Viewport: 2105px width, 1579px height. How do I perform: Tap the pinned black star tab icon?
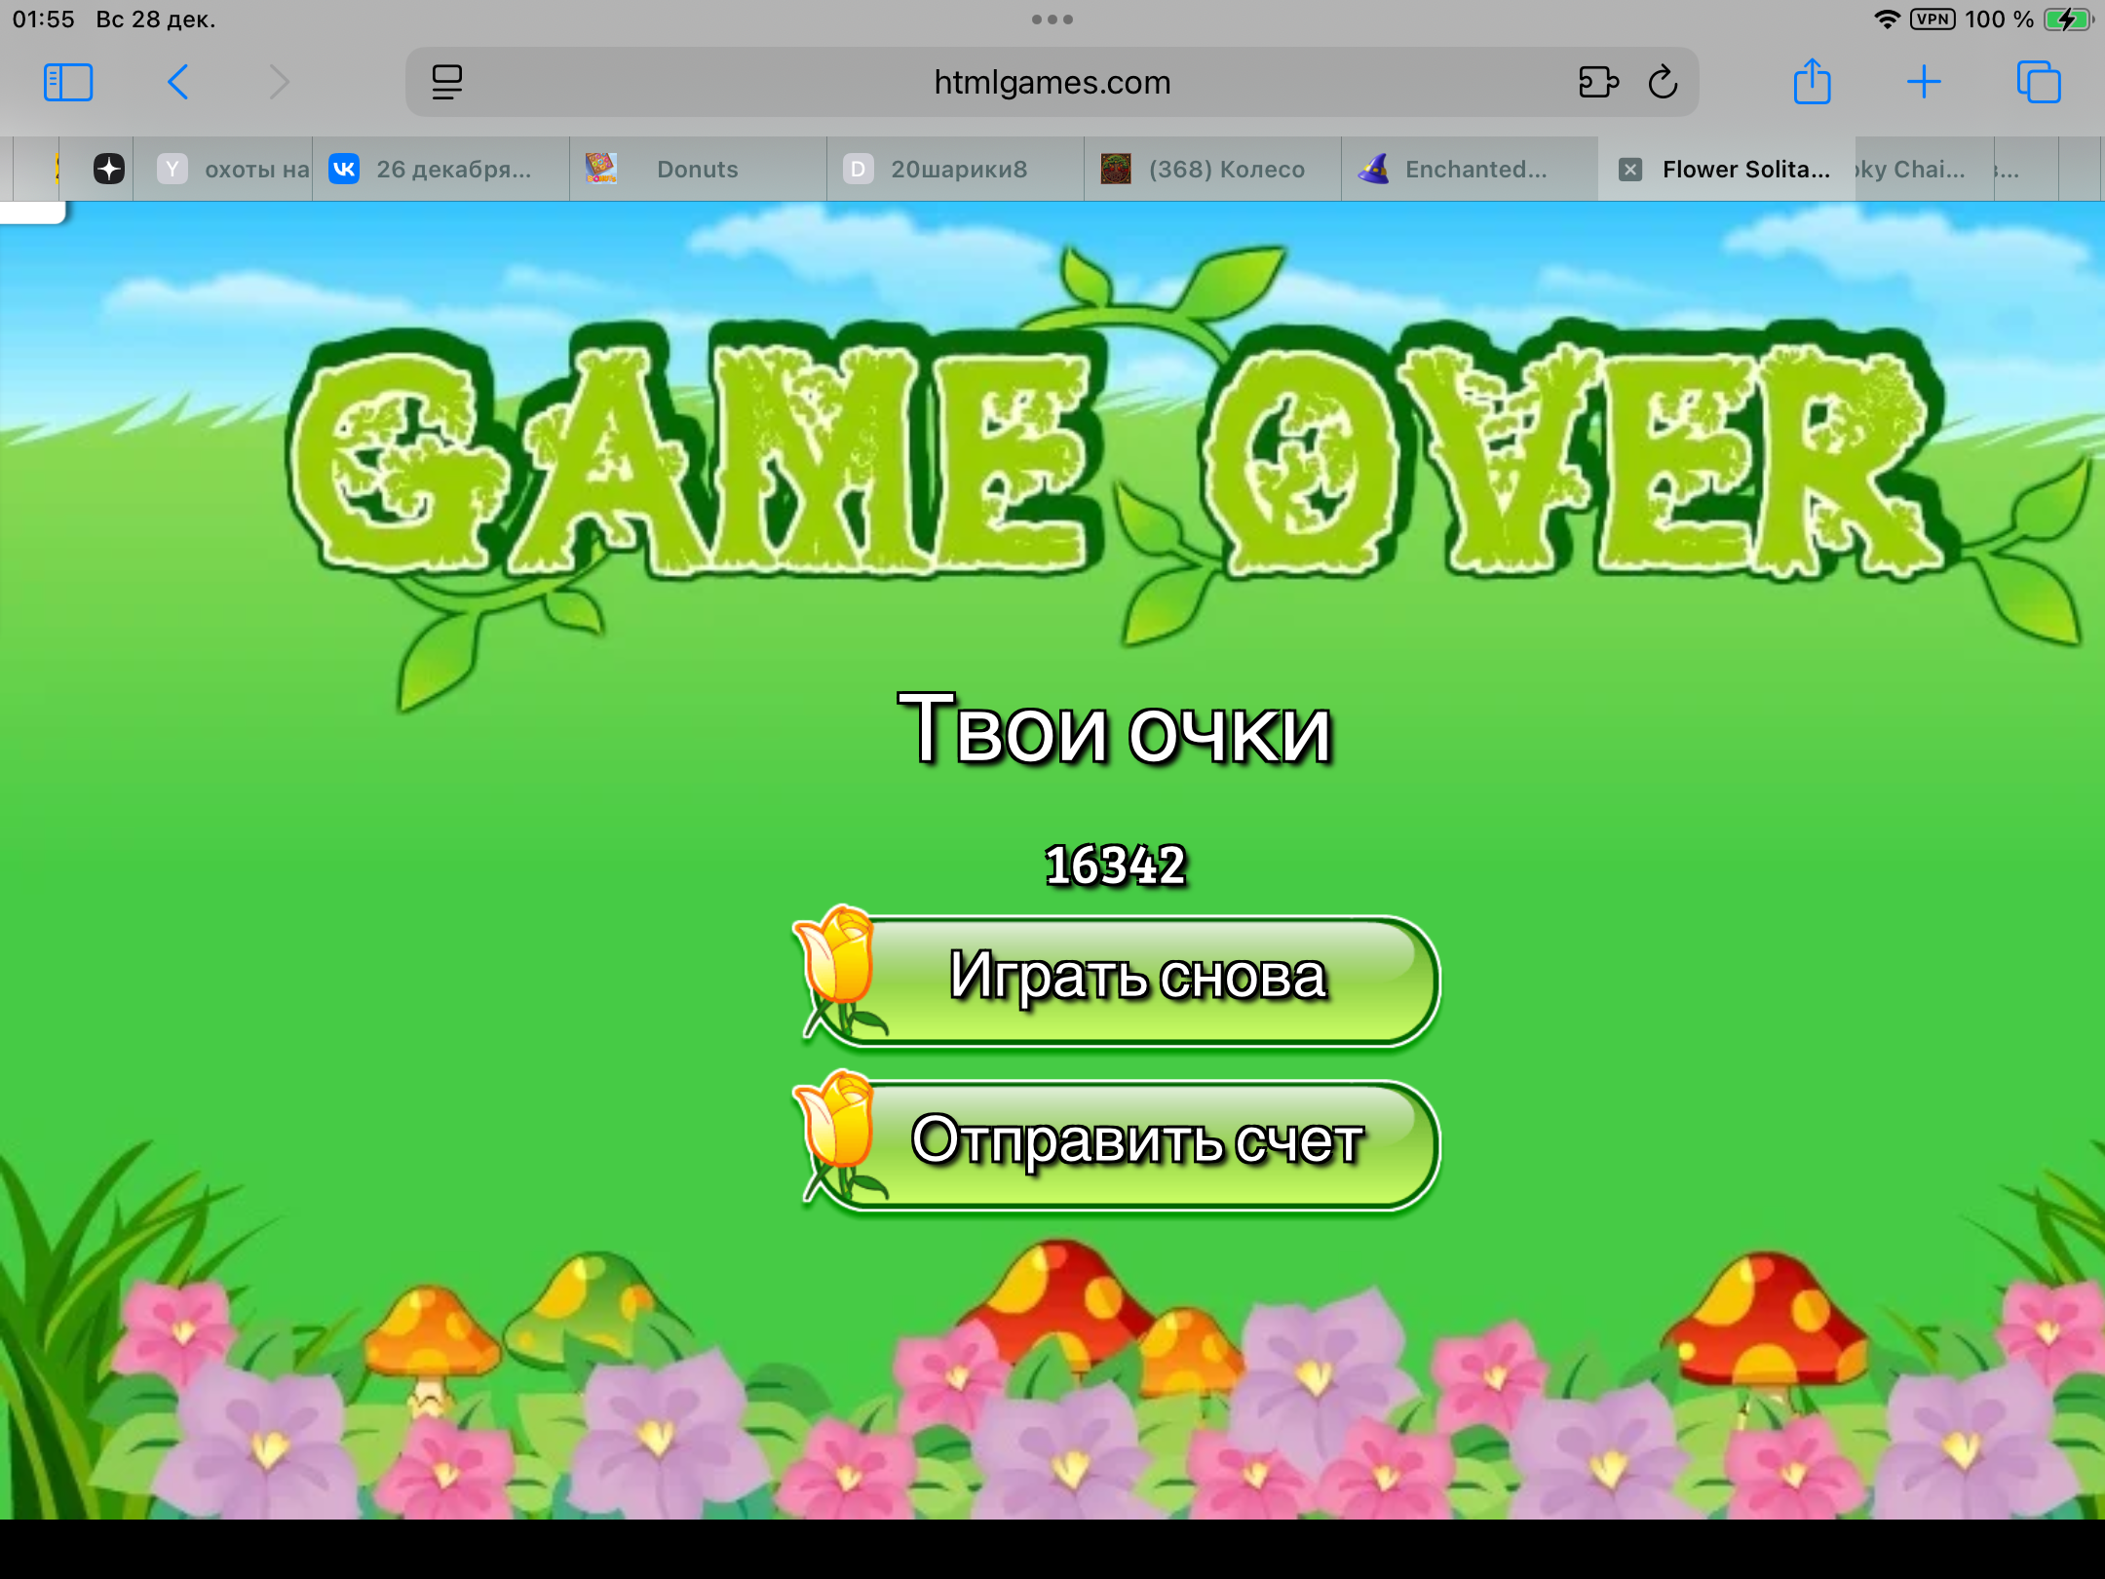pyautogui.click(x=109, y=170)
